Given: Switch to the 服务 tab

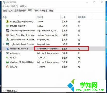Looking at the screenshot, I should (51, 11).
